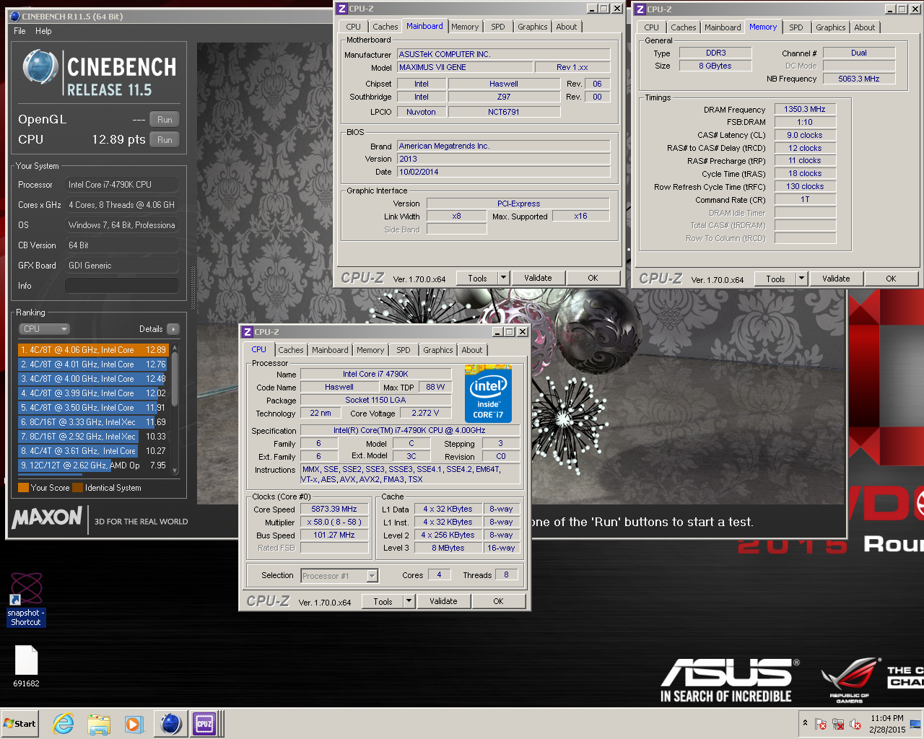Click the DRAM Frequency value 1350.3 MHz
This screenshot has height=739, width=924.
pos(805,109)
